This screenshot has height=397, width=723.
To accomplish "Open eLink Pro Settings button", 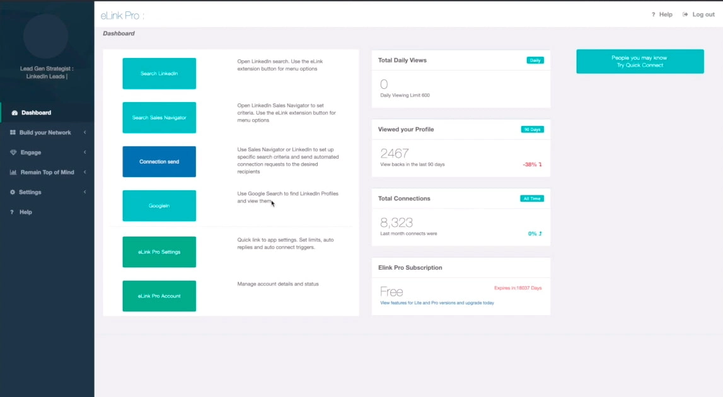I will tap(159, 252).
